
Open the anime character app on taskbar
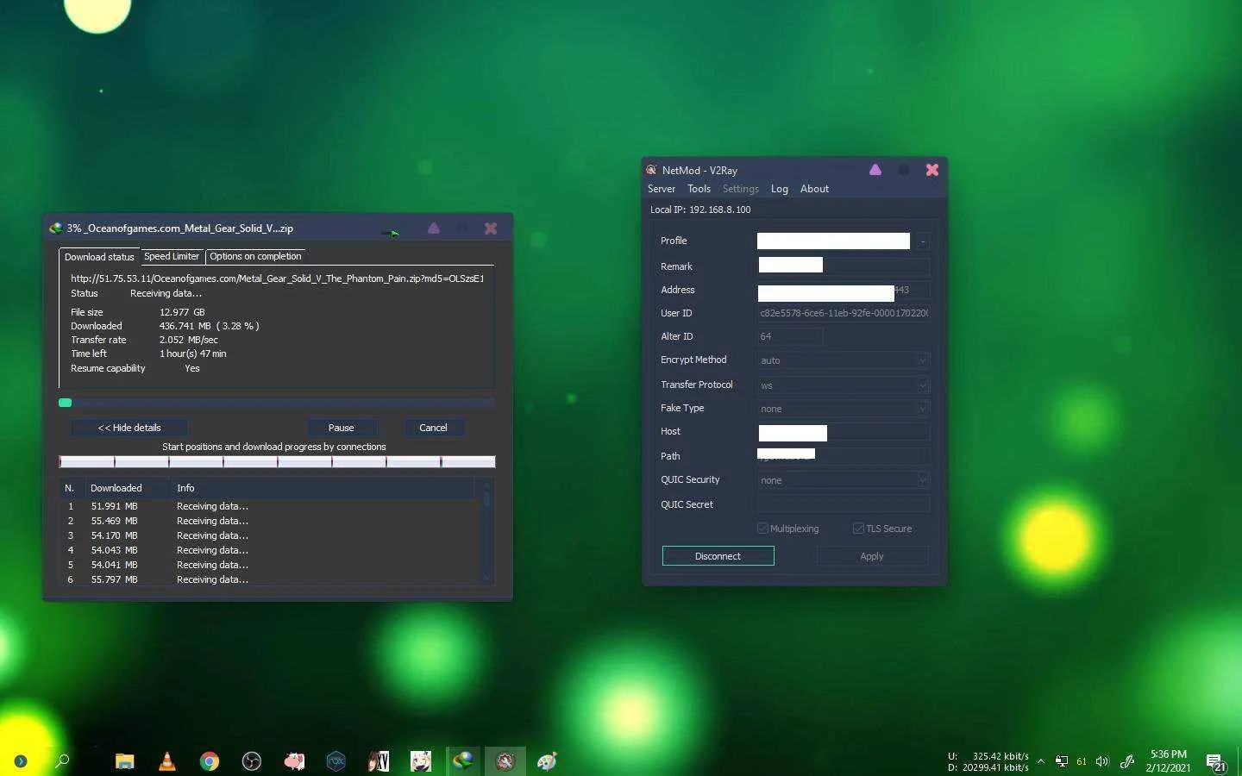(x=421, y=760)
